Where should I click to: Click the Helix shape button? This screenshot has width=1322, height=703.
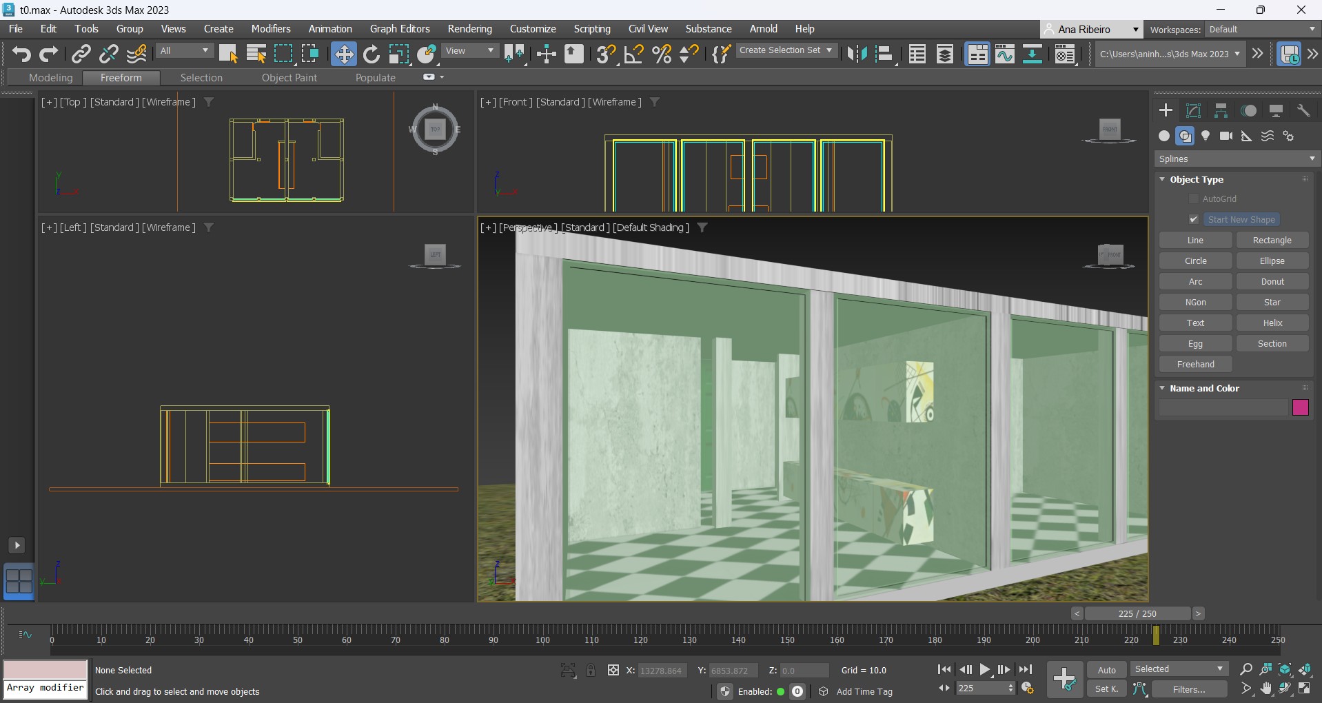[1272, 323]
